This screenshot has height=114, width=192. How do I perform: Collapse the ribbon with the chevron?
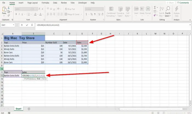(x=190, y=20)
